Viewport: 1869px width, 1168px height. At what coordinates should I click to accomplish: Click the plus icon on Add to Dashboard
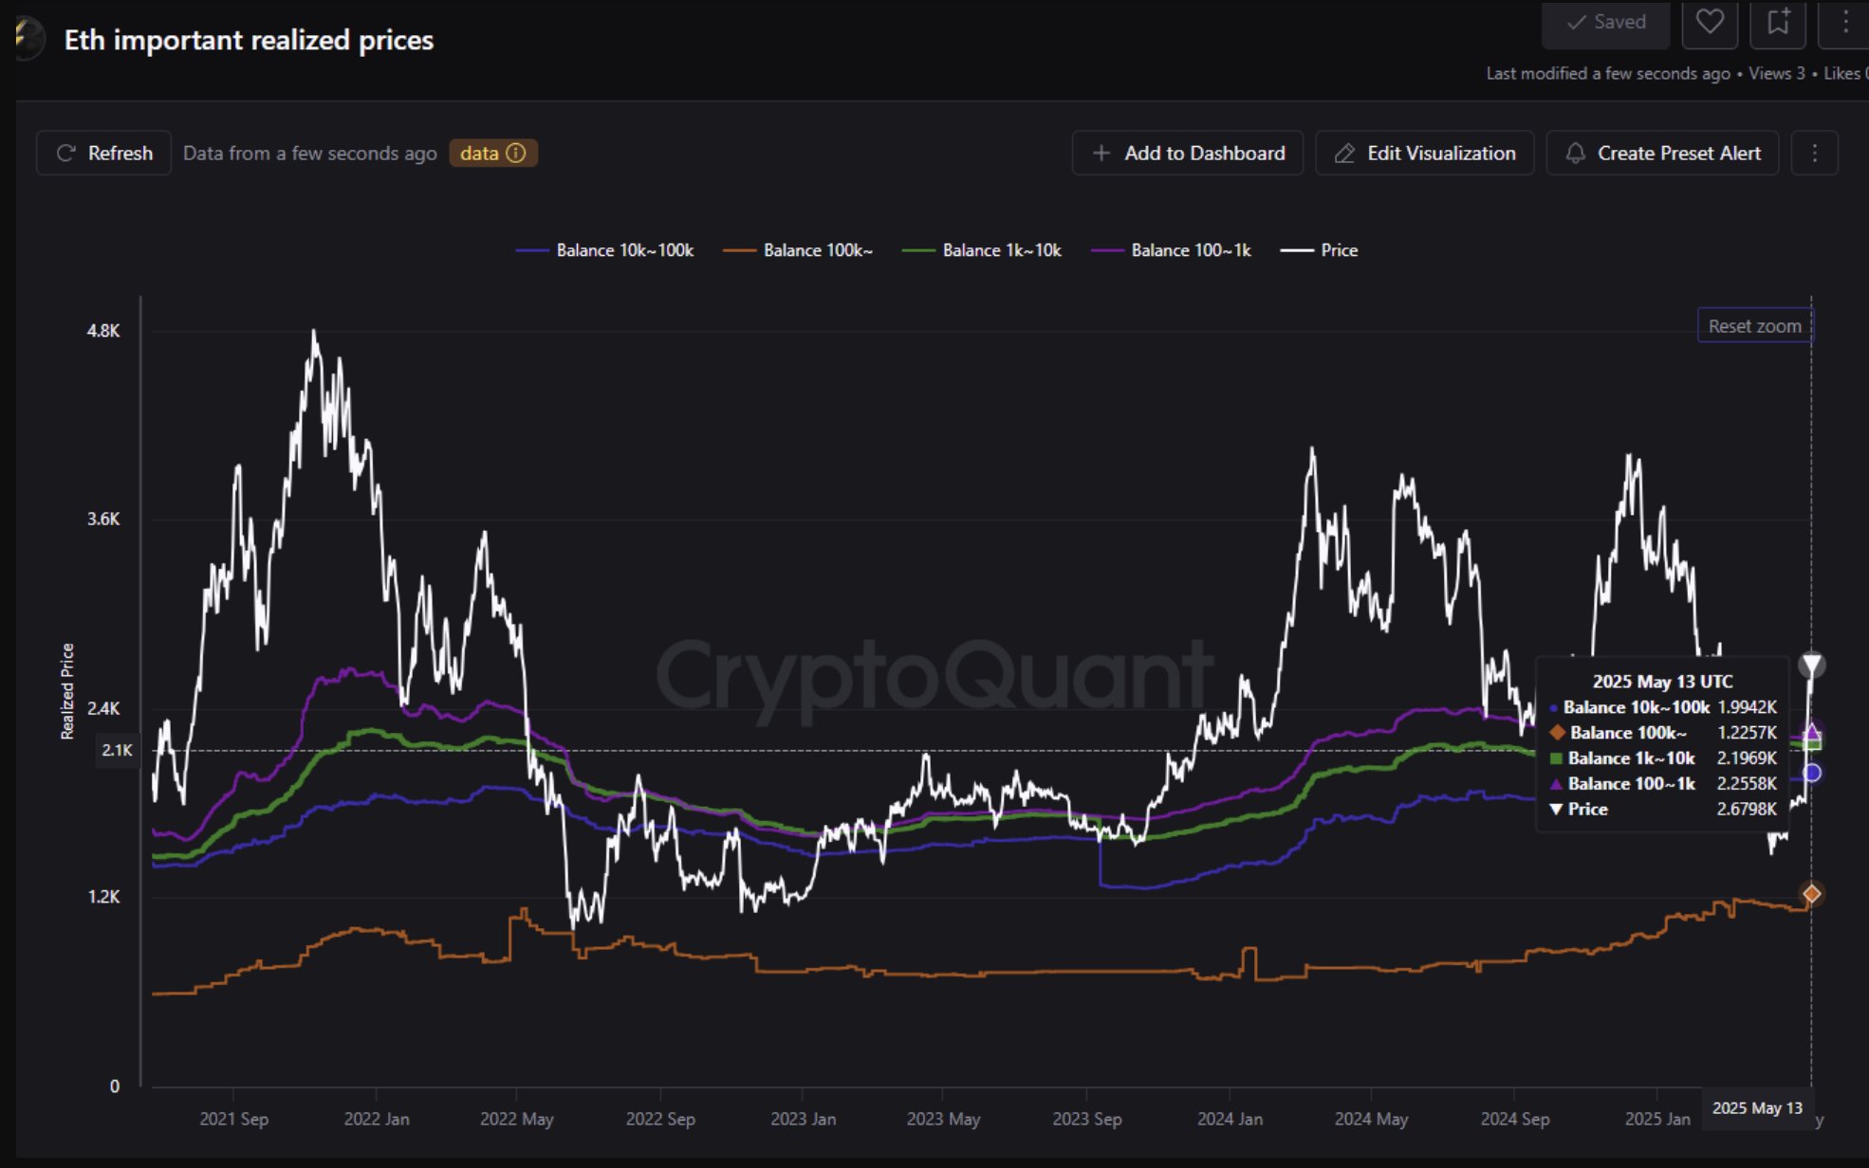pyautogui.click(x=1100, y=153)
